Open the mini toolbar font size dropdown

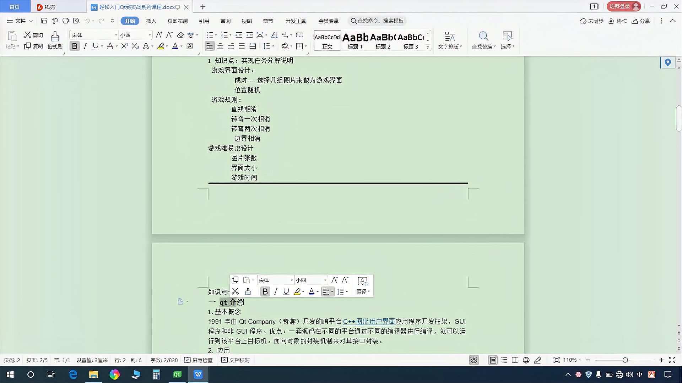tap(325, 280)
